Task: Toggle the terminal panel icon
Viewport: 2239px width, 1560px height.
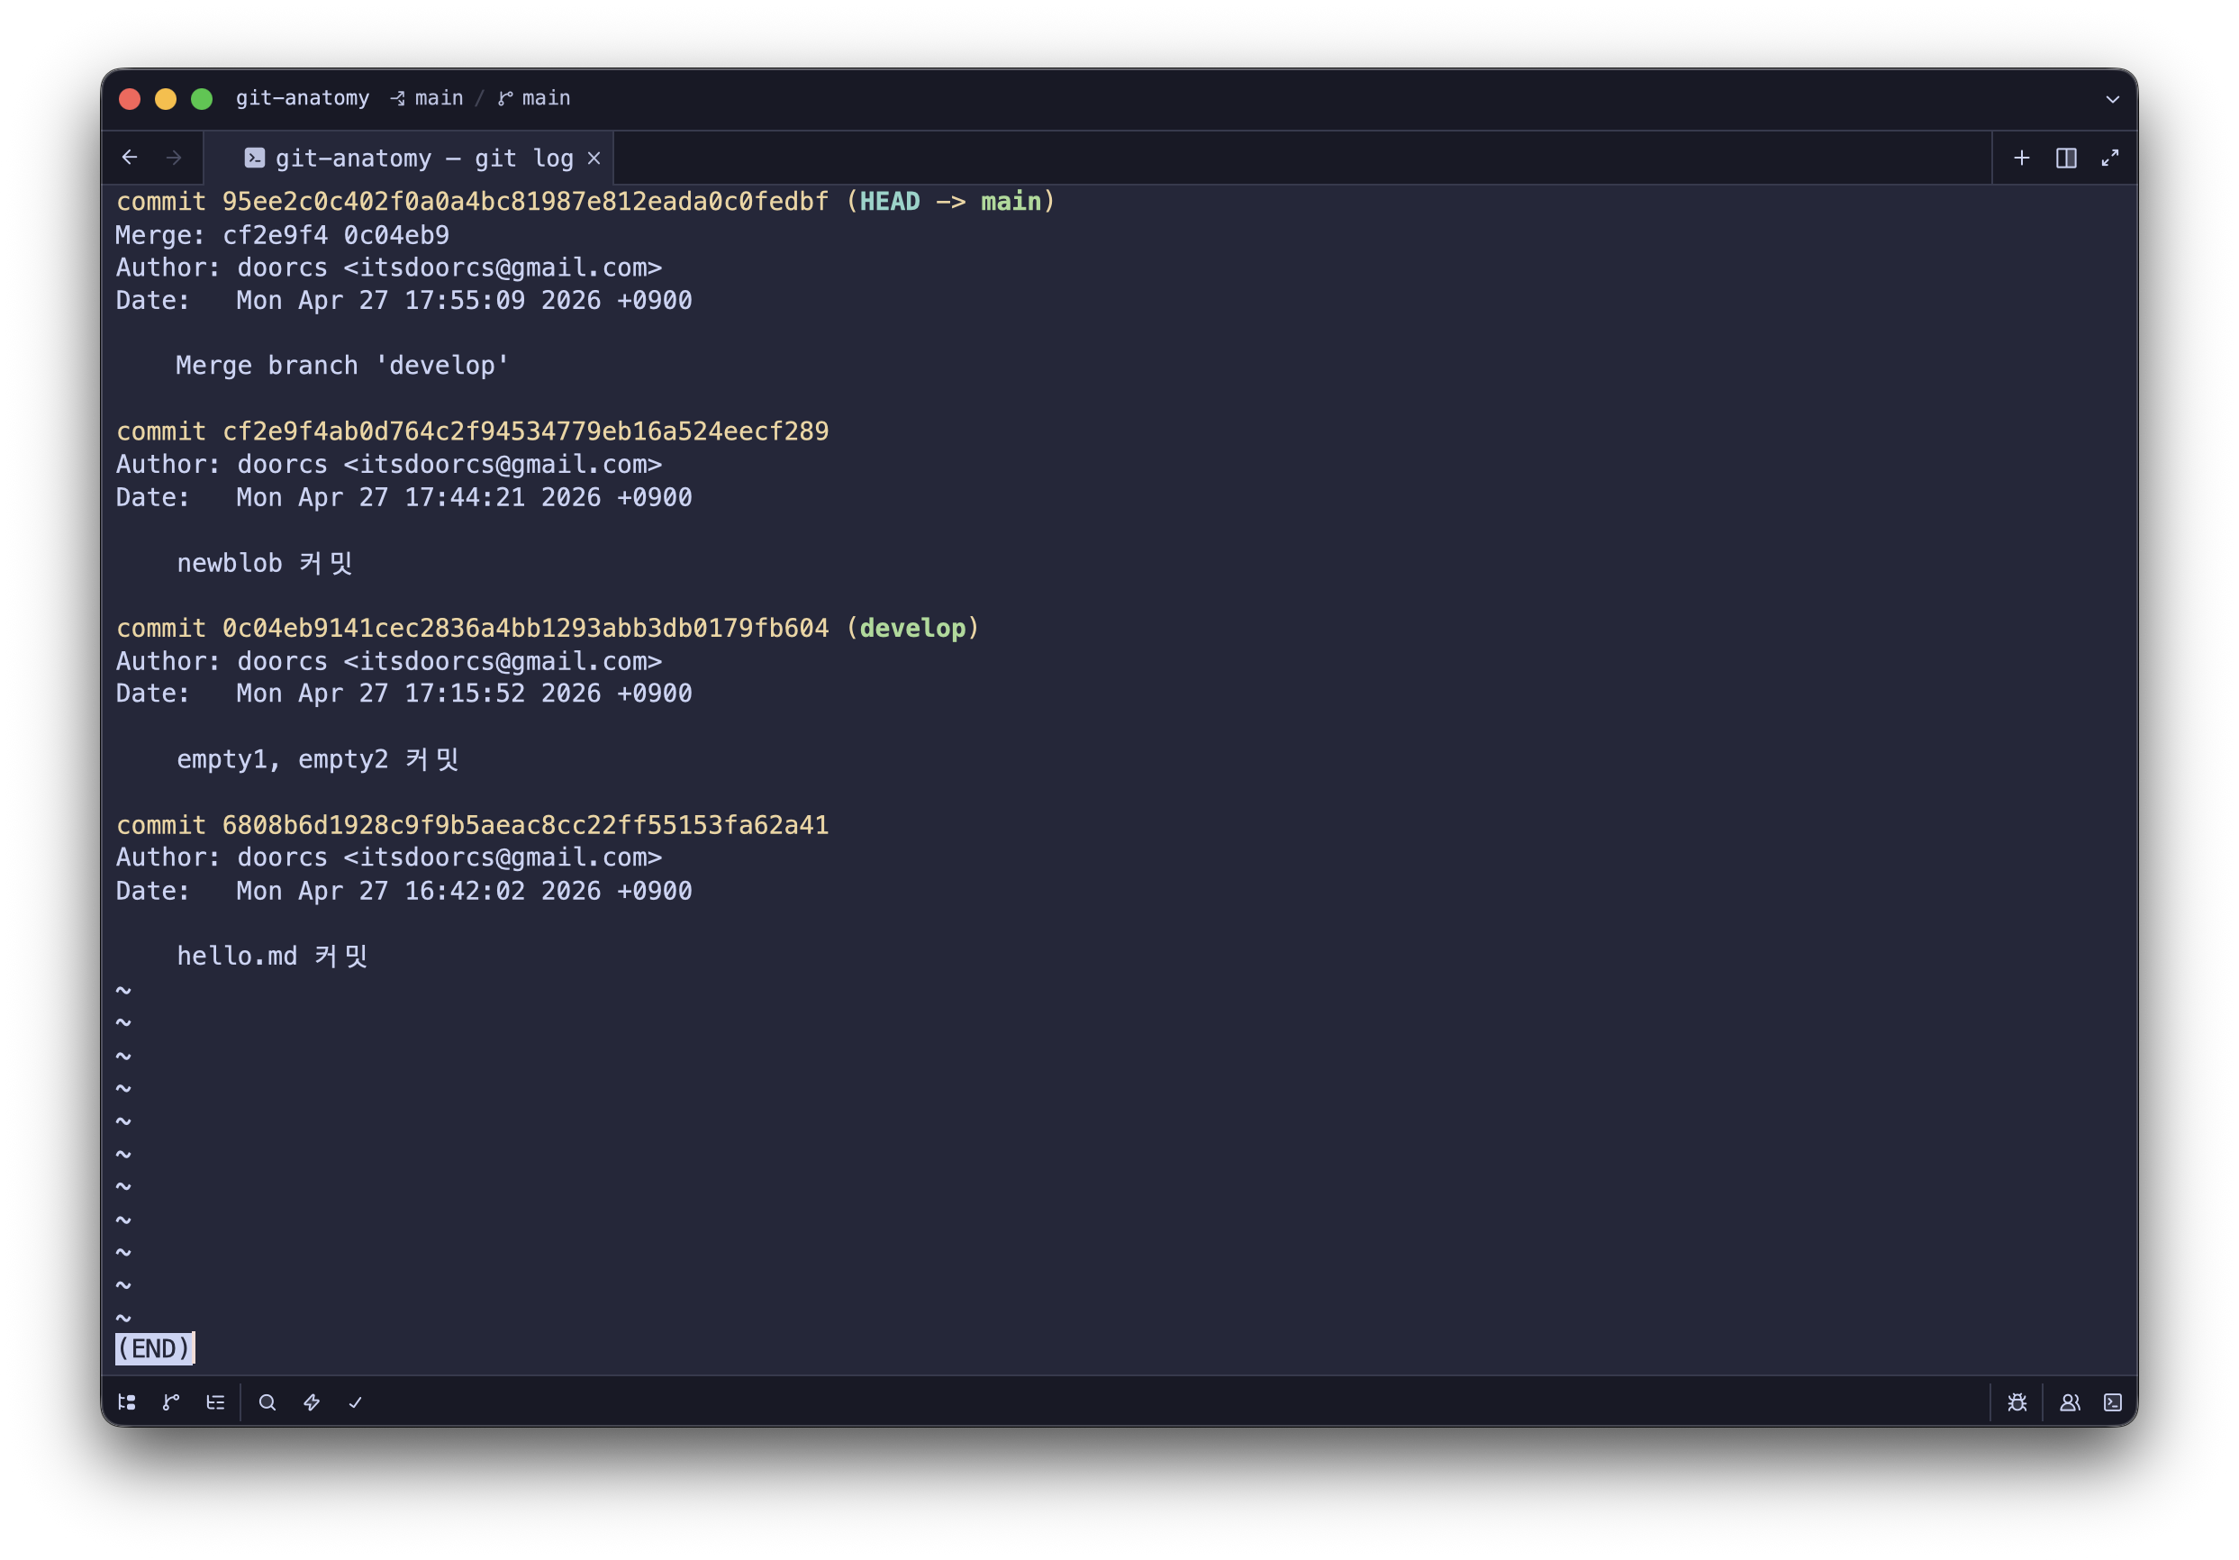Action: coord(2113,1402)
